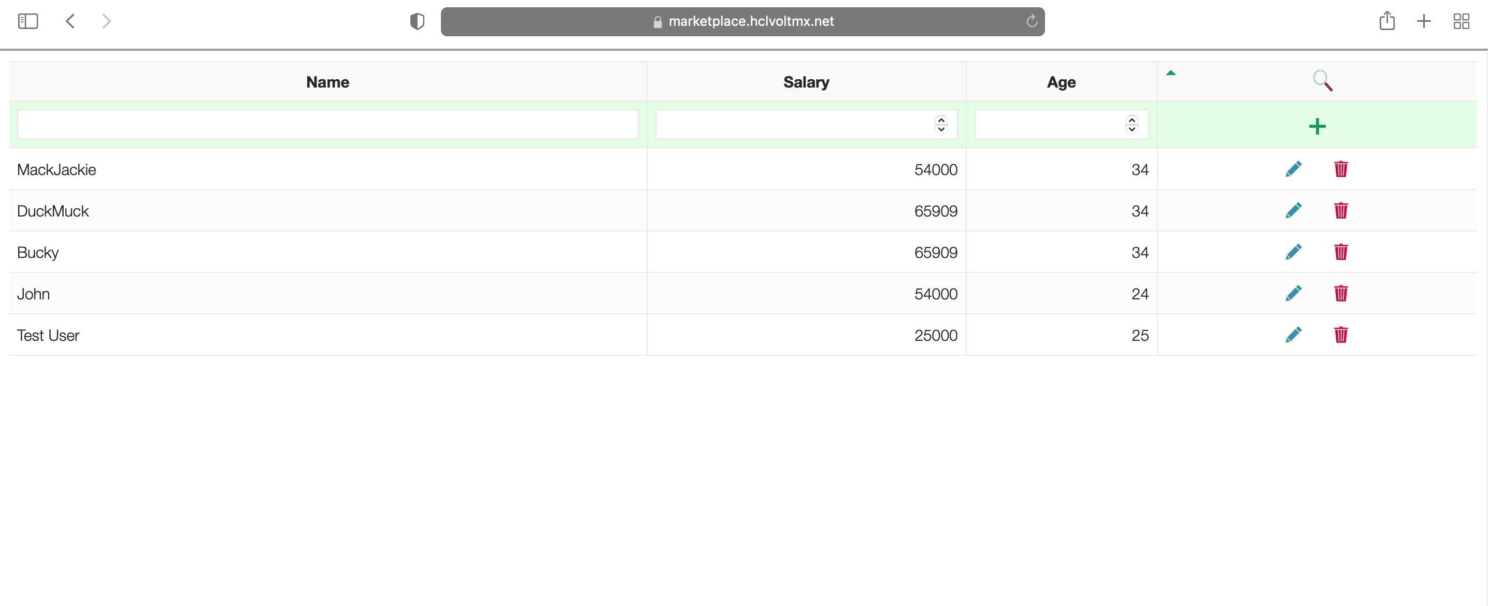
Task: Select the John name cell
Action: [x=327, y=294]
